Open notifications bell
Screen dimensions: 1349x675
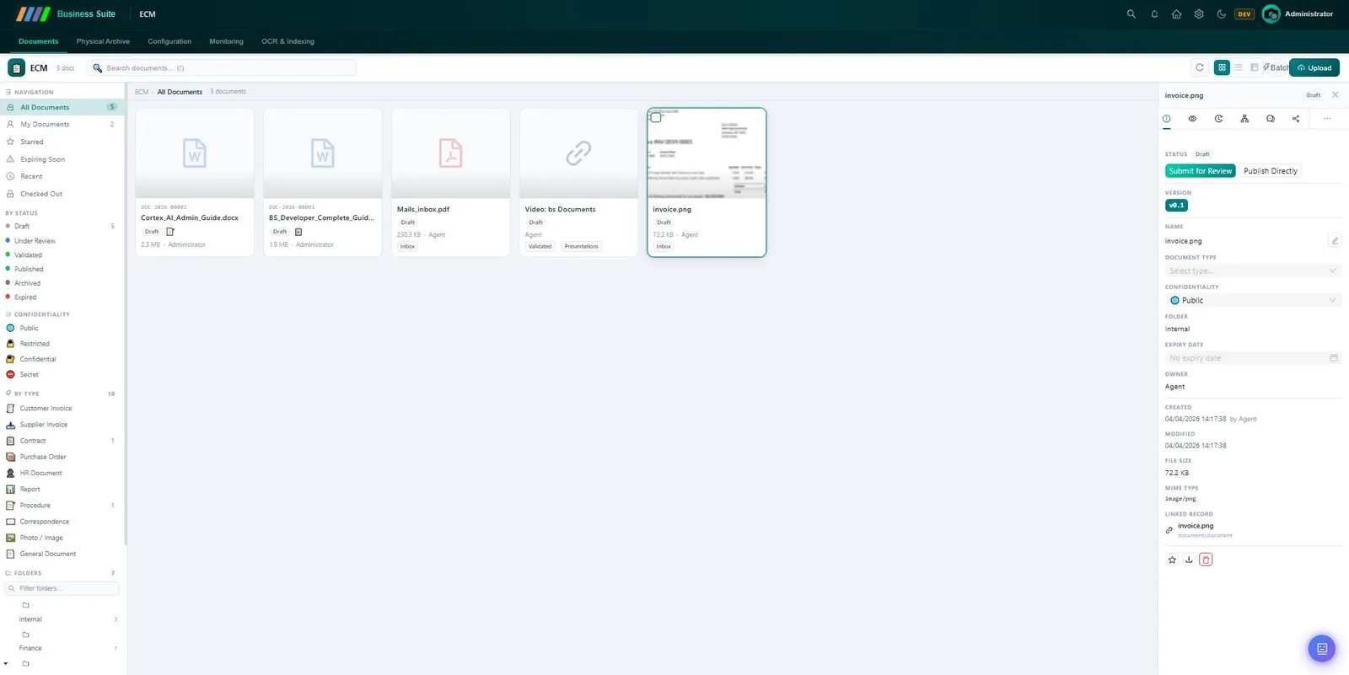(x=1154, y=14)
